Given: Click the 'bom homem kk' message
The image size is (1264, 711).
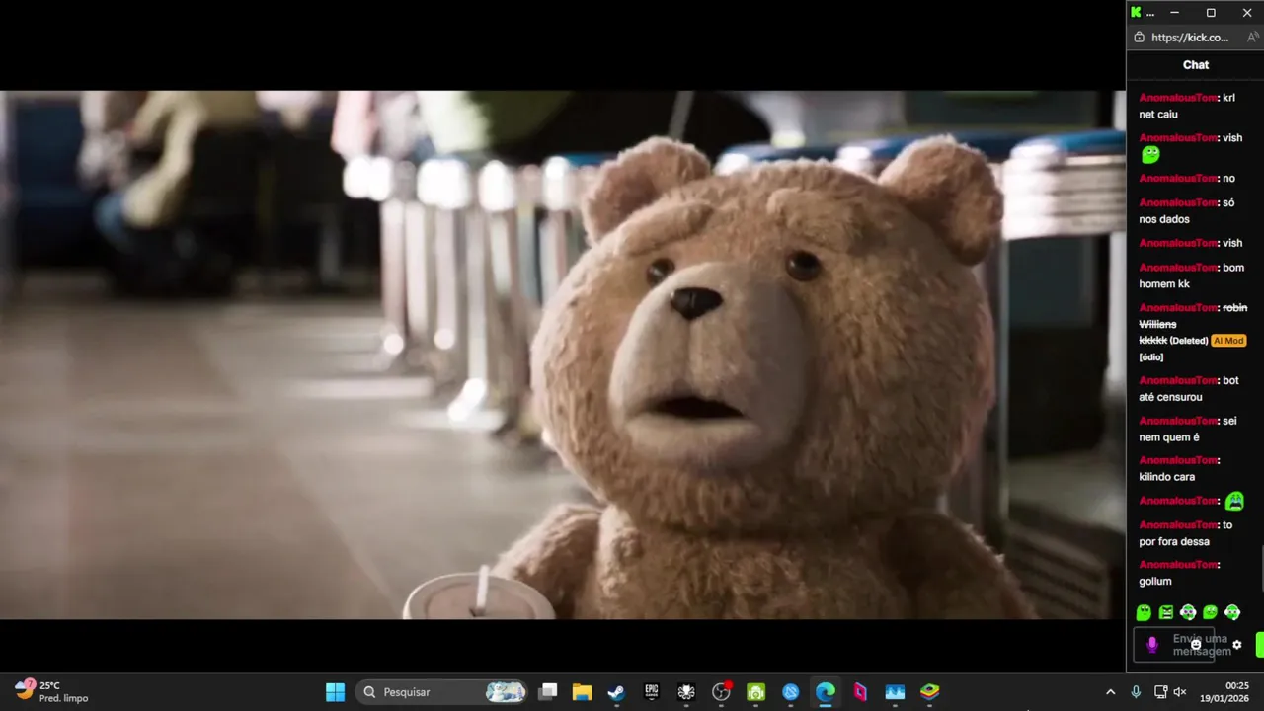Looking at the screenshot, I should [x=1191, y=276].
